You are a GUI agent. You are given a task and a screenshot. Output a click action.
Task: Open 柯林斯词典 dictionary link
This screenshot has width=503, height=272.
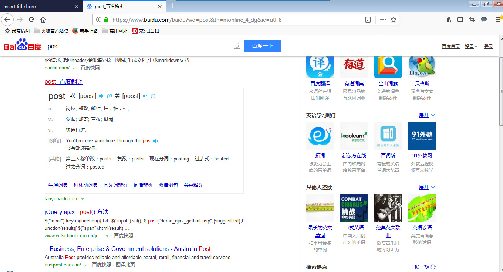coord(85,185)
